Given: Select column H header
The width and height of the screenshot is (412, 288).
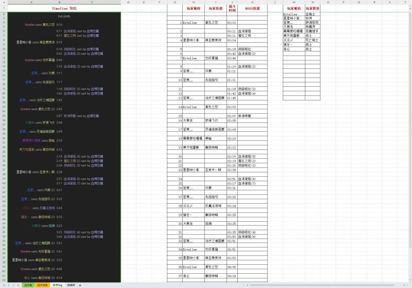Looking at the screenshot, I should 194,2.
